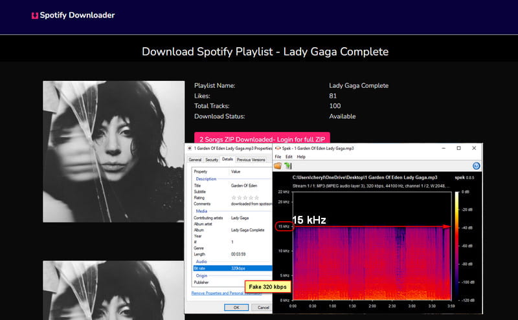Viewport: 518px width, 320px height.
Task: Switch to the Security tab in Properties
Action: (212, 160)
